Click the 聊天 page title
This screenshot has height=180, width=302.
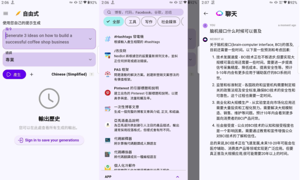click(231, 14)
